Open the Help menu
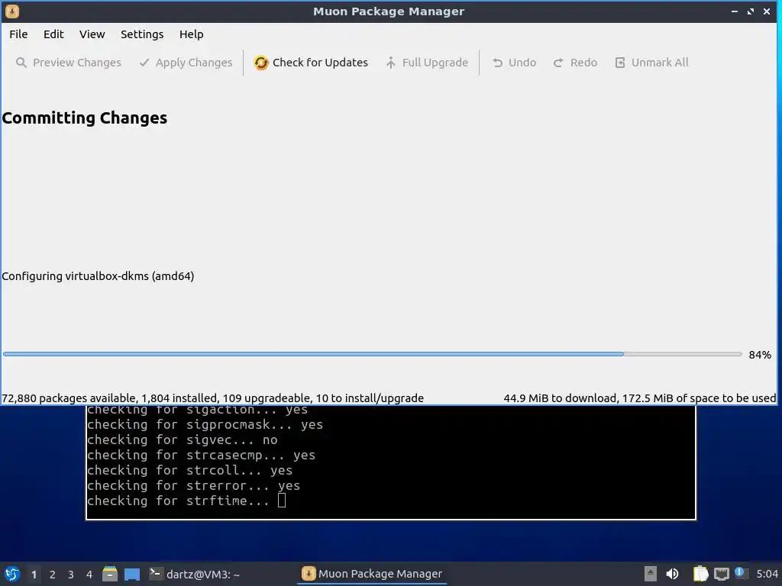Screen dimensions: 782x586 (x=192, y=34)
